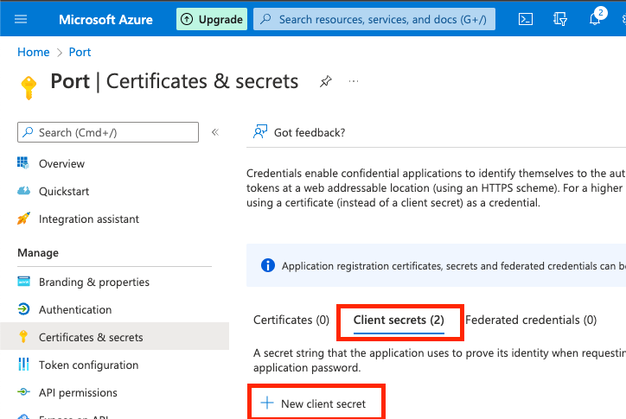626x419 pixels.
Task: Open the directory and subscription filter icon
Action: (x=560, y=19)
